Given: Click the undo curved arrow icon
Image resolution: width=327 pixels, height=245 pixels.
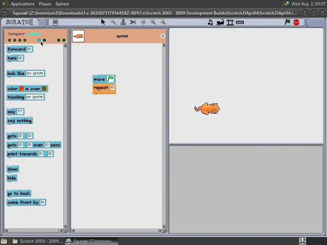Looking at the screenshot, I should coord(143,22).
